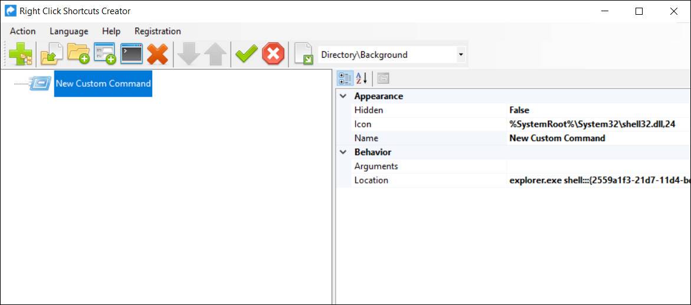This screenshot has width=691, height=305.
Task: Close the Right Click Shortcuts Creator window
Action: tap(674, 11)
